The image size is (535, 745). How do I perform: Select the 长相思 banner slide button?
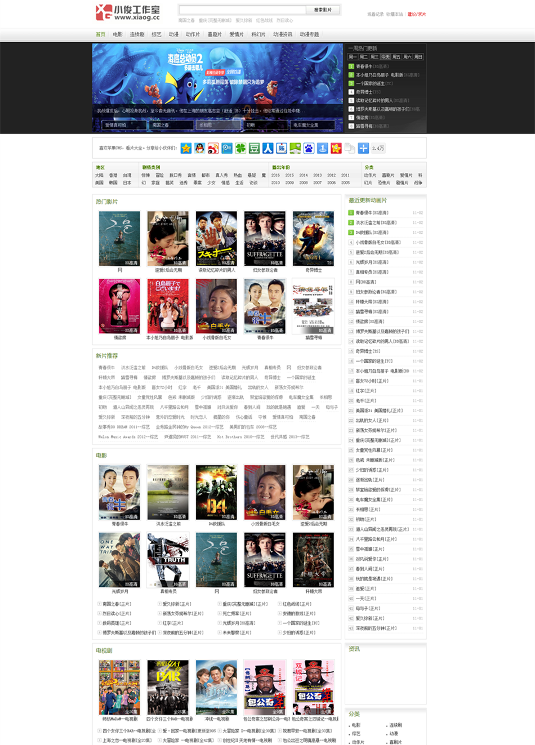click(x=218, y=125)
